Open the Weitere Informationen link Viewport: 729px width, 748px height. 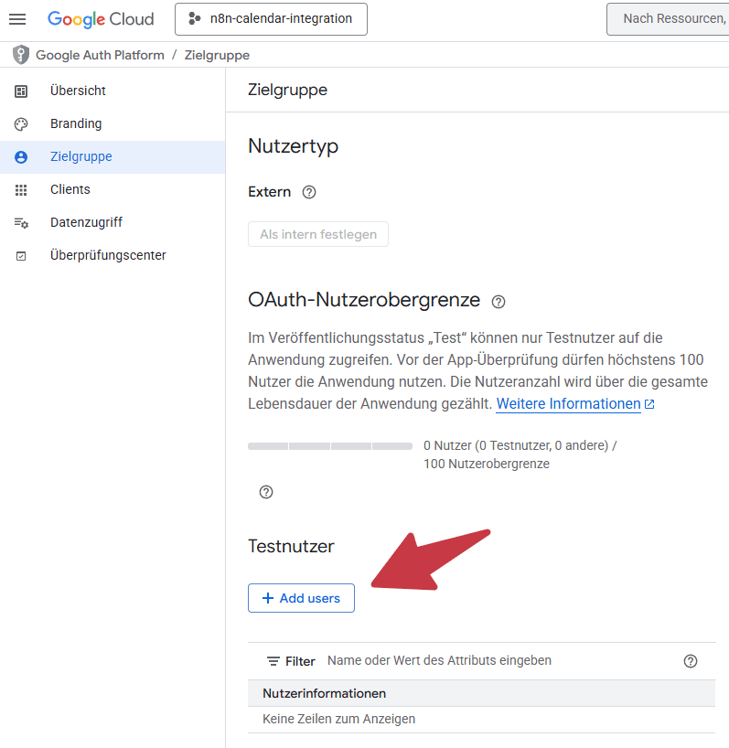point(568,404)
